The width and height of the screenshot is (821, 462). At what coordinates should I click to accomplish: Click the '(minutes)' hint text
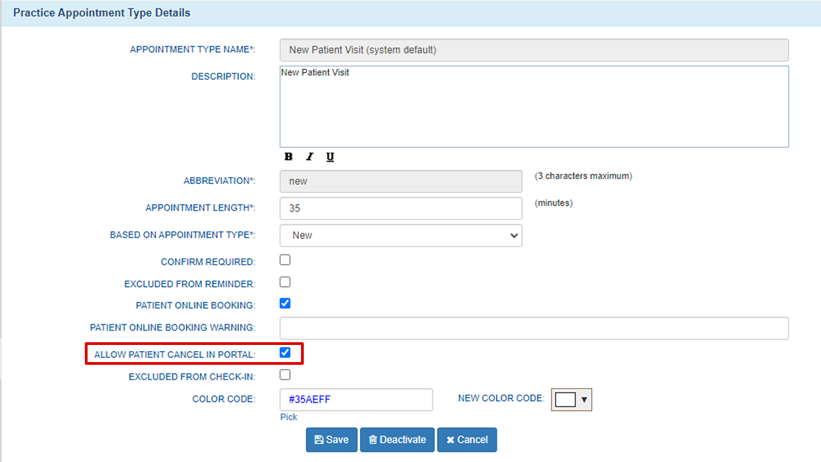point(553,203)
